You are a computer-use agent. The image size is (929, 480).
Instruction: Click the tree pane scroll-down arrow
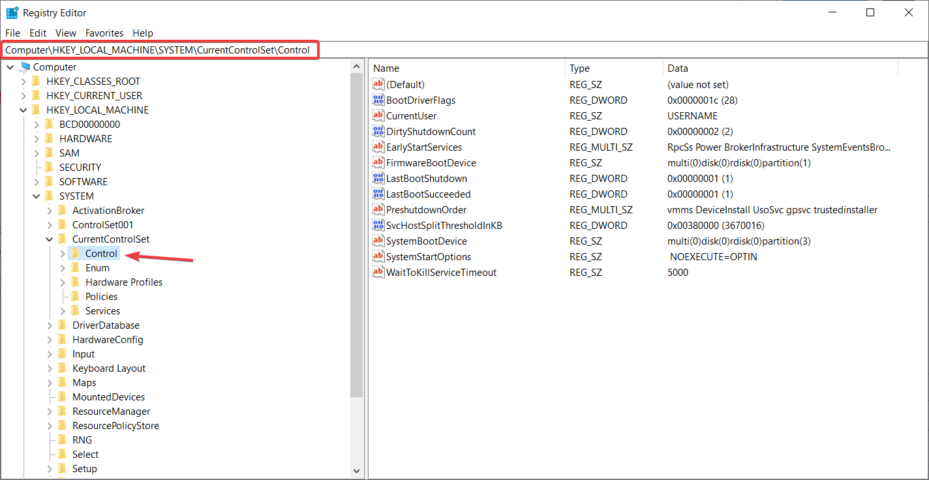coord(357,470)
